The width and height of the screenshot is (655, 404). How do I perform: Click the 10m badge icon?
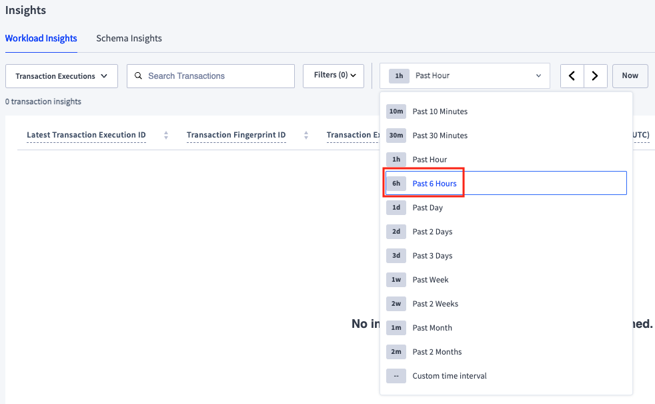click(396, 112)
